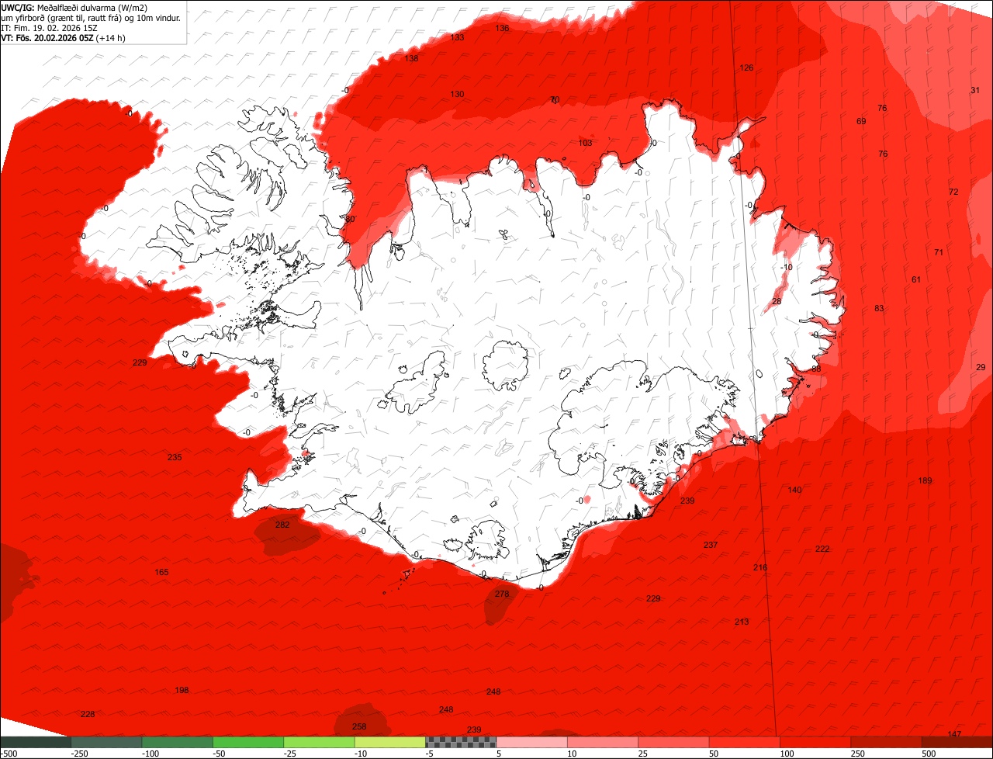Click the legend swatch between 100 and 250
This screenshot has height=759, width=993.
pyautogui.click(x=815, y=743)
